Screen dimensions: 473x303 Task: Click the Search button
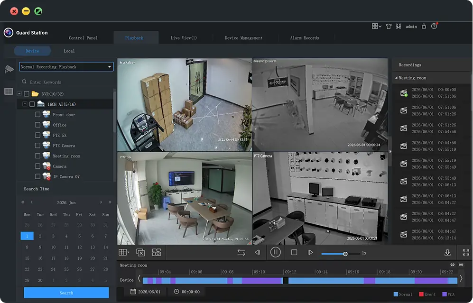[x=66, y=293]
